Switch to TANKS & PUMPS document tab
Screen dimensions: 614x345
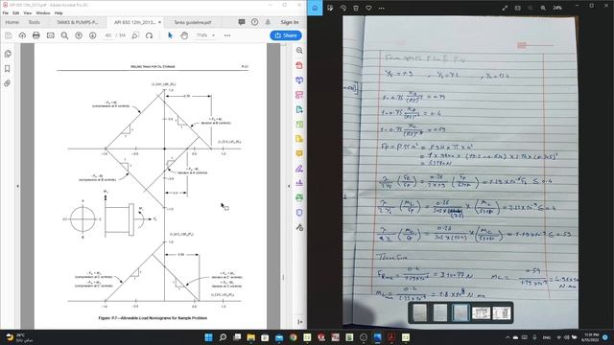click(x=77, y=22)
